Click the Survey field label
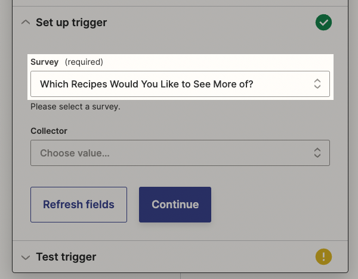The width and height of the screenshot is (358, 279). [45, 62]
